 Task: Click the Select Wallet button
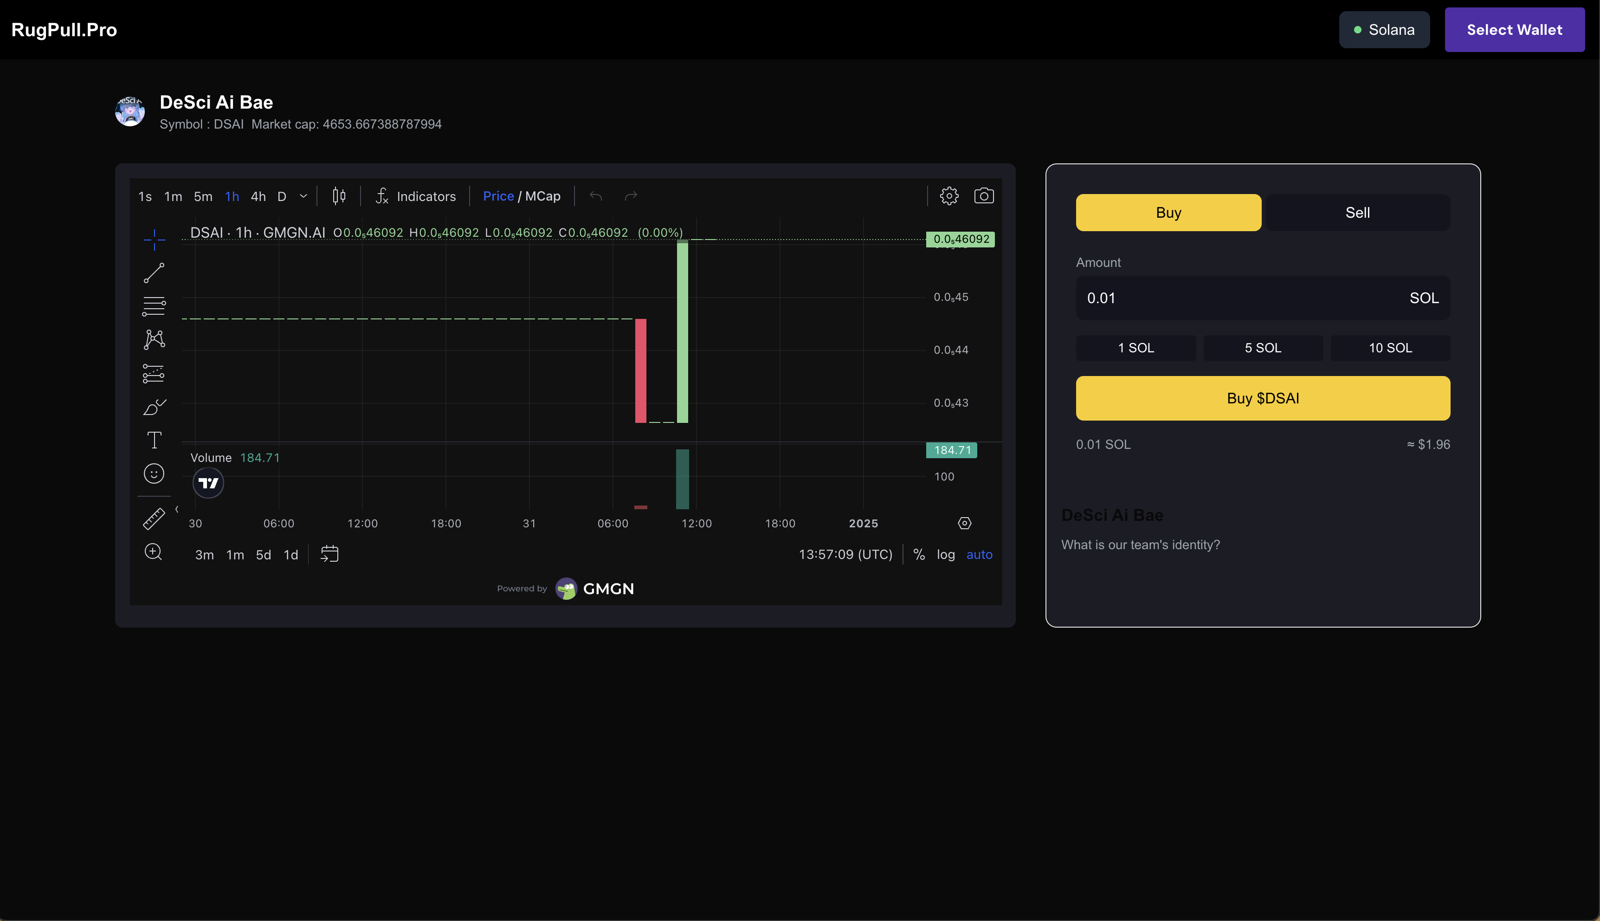pos(1514,30)
